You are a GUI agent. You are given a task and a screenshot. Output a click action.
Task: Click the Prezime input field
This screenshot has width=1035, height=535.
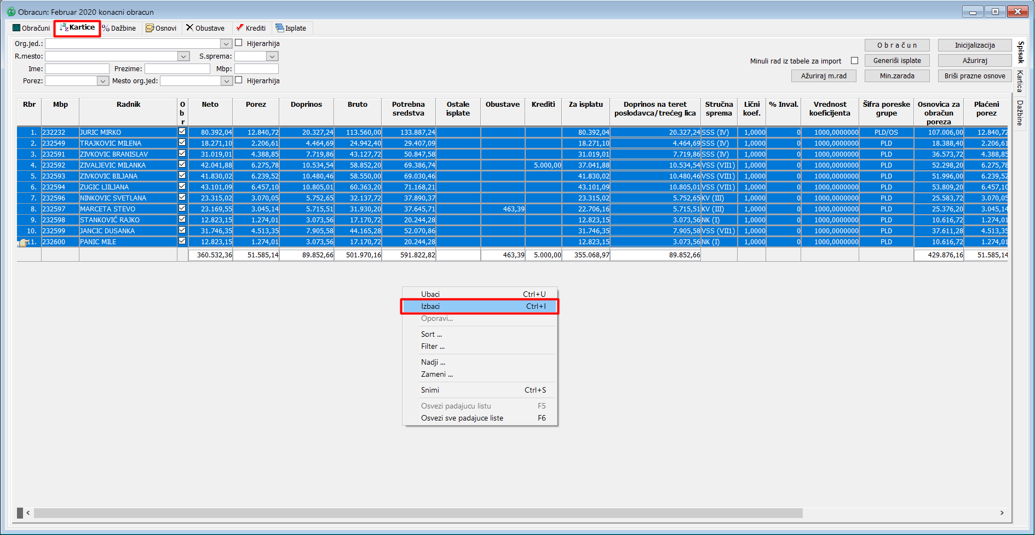(177, 69)
